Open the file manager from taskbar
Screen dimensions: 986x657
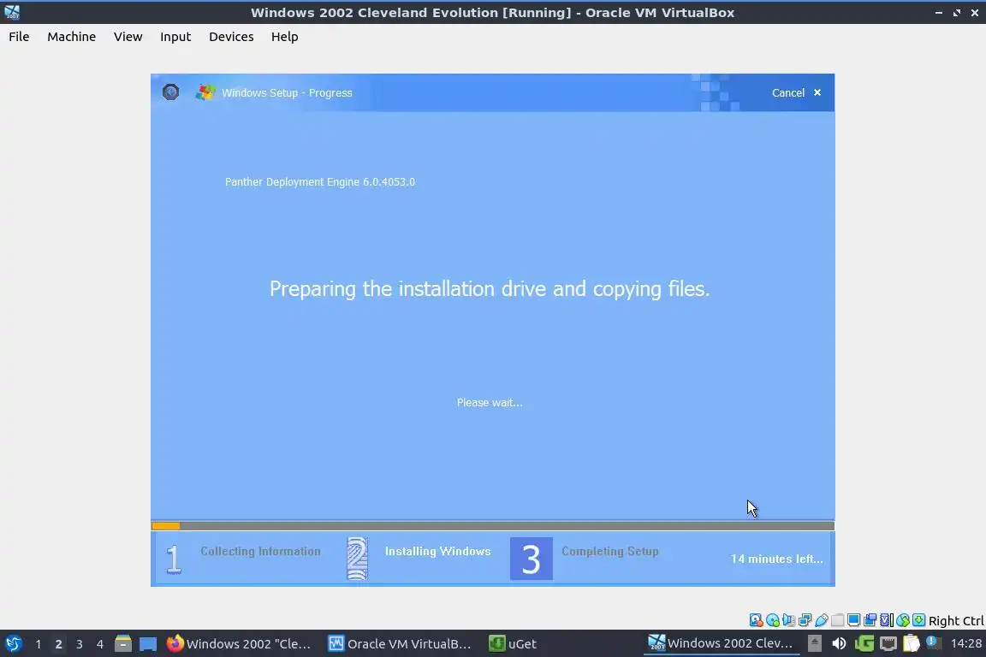coord(123,644)
